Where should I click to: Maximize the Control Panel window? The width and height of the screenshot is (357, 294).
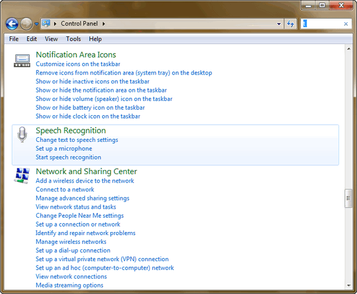coord(322,5)
